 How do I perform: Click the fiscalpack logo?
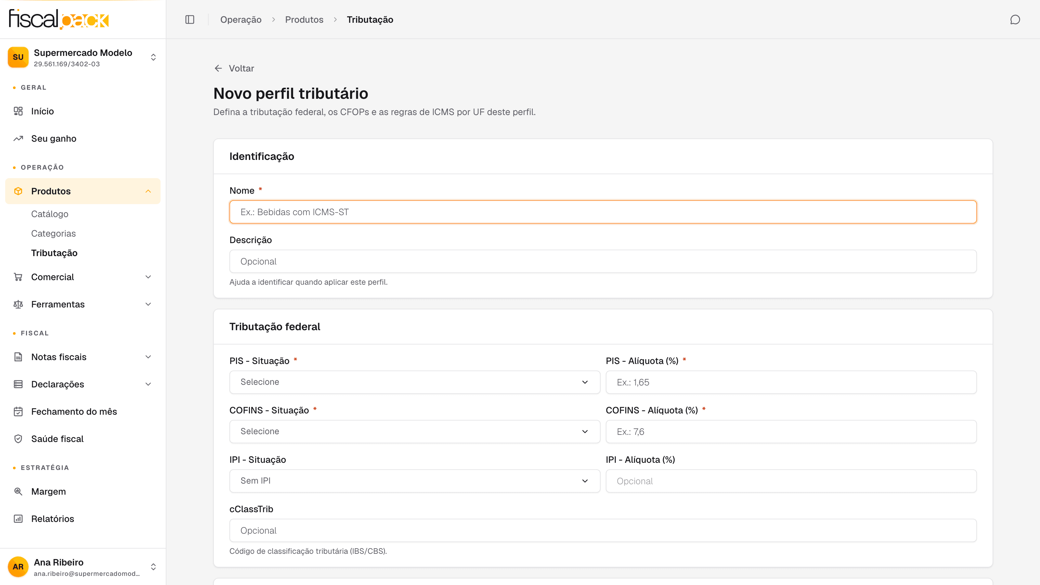(59, 19)
